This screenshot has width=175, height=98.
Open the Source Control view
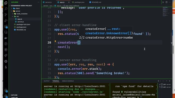point(6,14)
